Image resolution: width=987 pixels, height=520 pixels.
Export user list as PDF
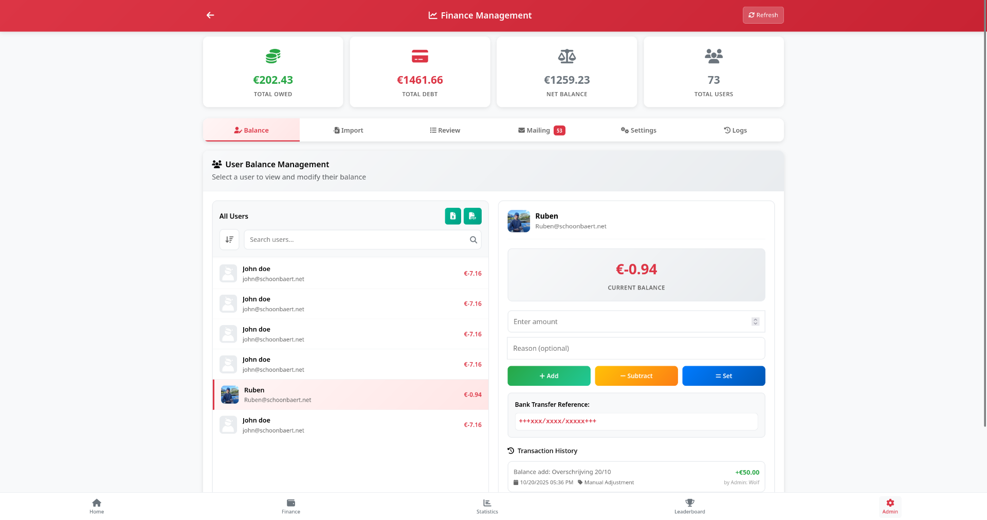[472, 216]
